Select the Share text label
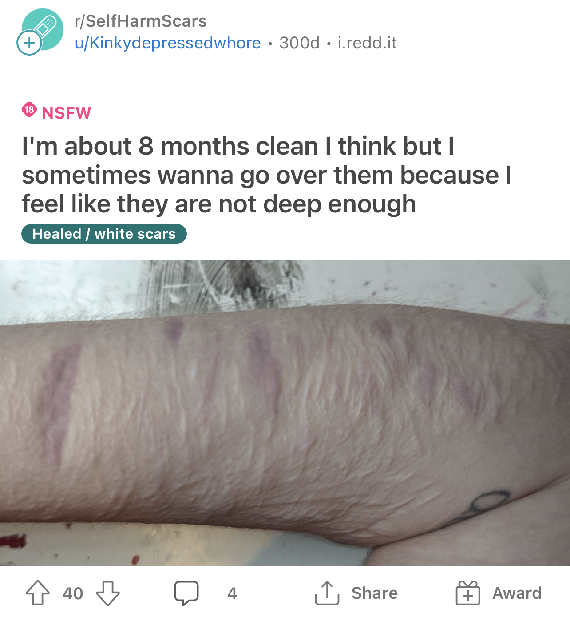570x617 pixels. (375, 593)
